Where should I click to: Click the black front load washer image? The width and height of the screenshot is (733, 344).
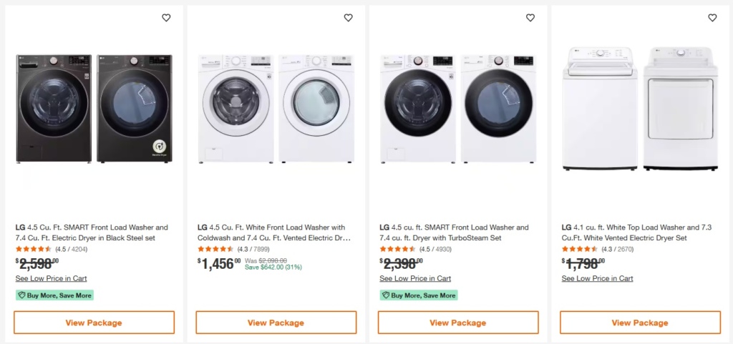coord(55,107)
